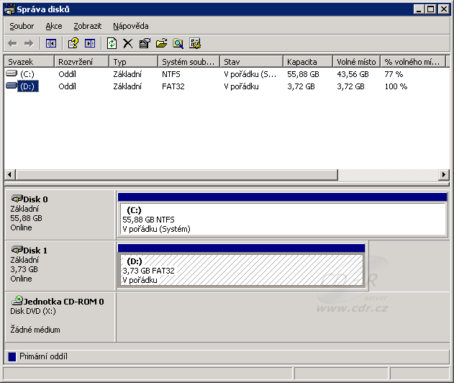Click the Back arrow in the toolbar
The width and height of the screenshot is (454, 383).
pos(12,43)
